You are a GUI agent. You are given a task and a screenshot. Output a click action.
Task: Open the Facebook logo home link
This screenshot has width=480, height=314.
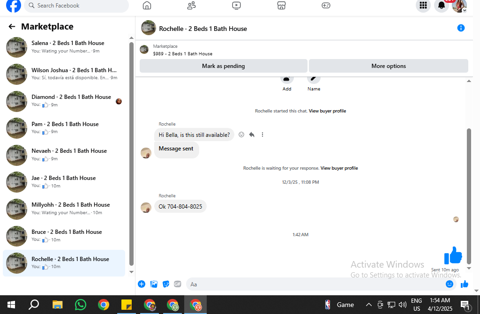pos(14,6)
